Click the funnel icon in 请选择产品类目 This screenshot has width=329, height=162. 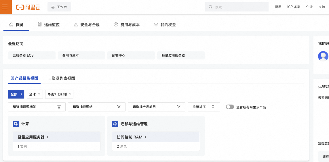coord(179,107)
